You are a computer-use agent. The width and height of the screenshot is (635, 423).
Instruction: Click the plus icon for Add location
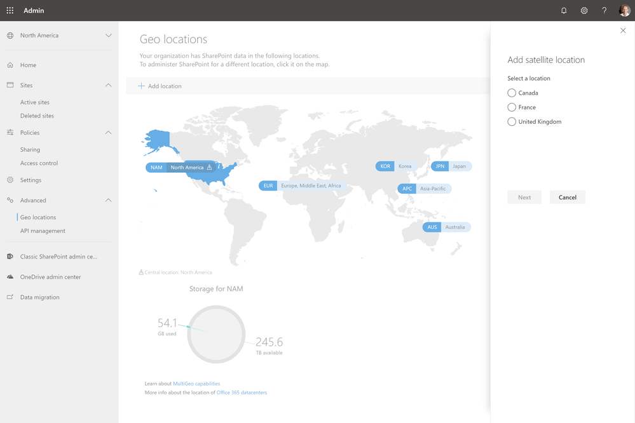[141, 86]
